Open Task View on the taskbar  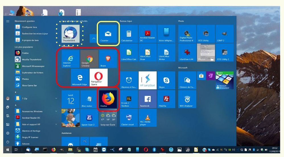16,150
